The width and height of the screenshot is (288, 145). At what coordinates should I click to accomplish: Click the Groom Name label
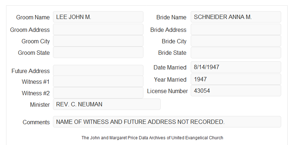pos(33,17)
